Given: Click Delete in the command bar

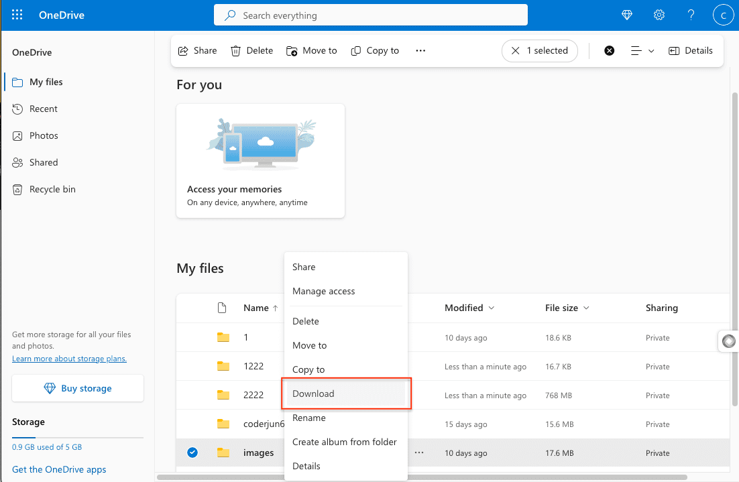Looking at the screenshot, I should [251, 50].
